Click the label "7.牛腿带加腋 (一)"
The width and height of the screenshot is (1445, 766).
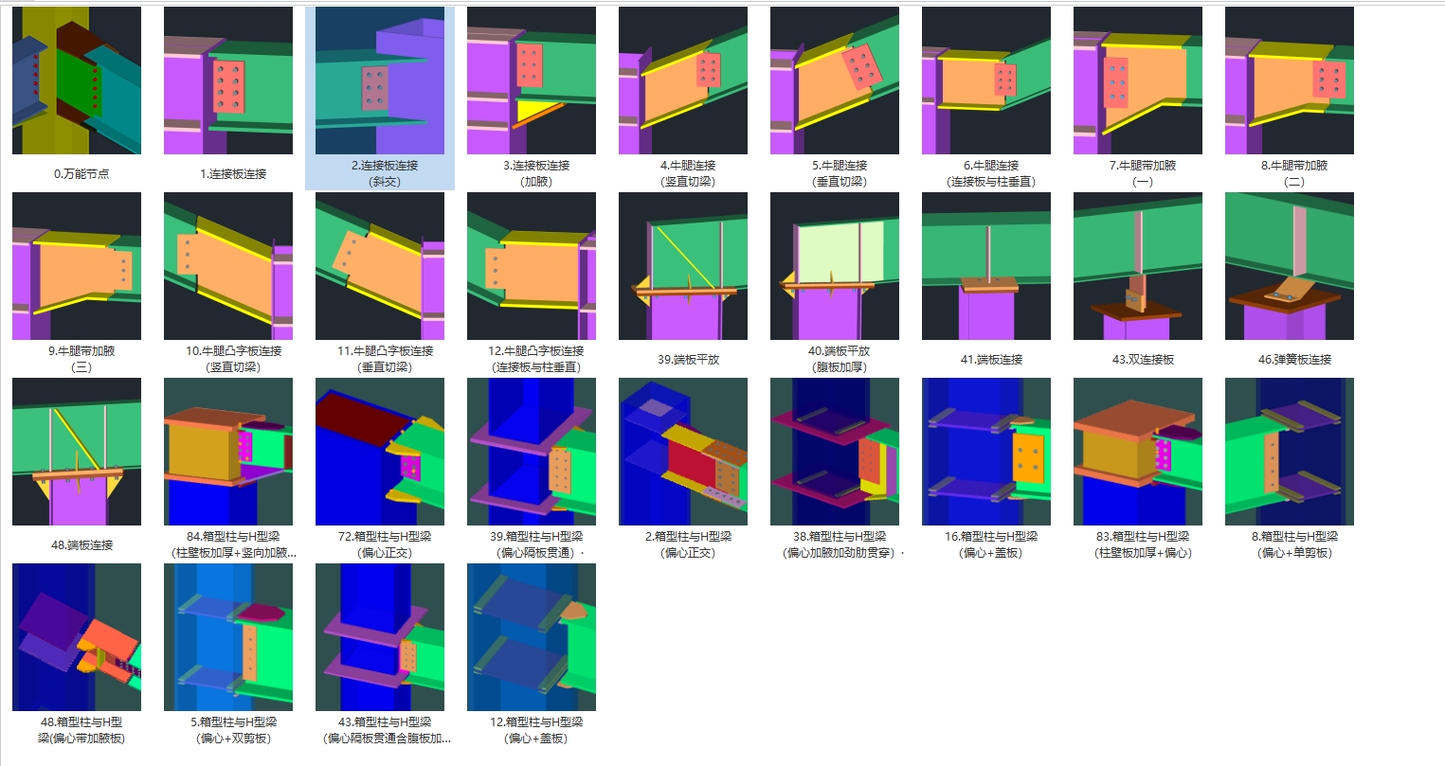[1143, 173]
